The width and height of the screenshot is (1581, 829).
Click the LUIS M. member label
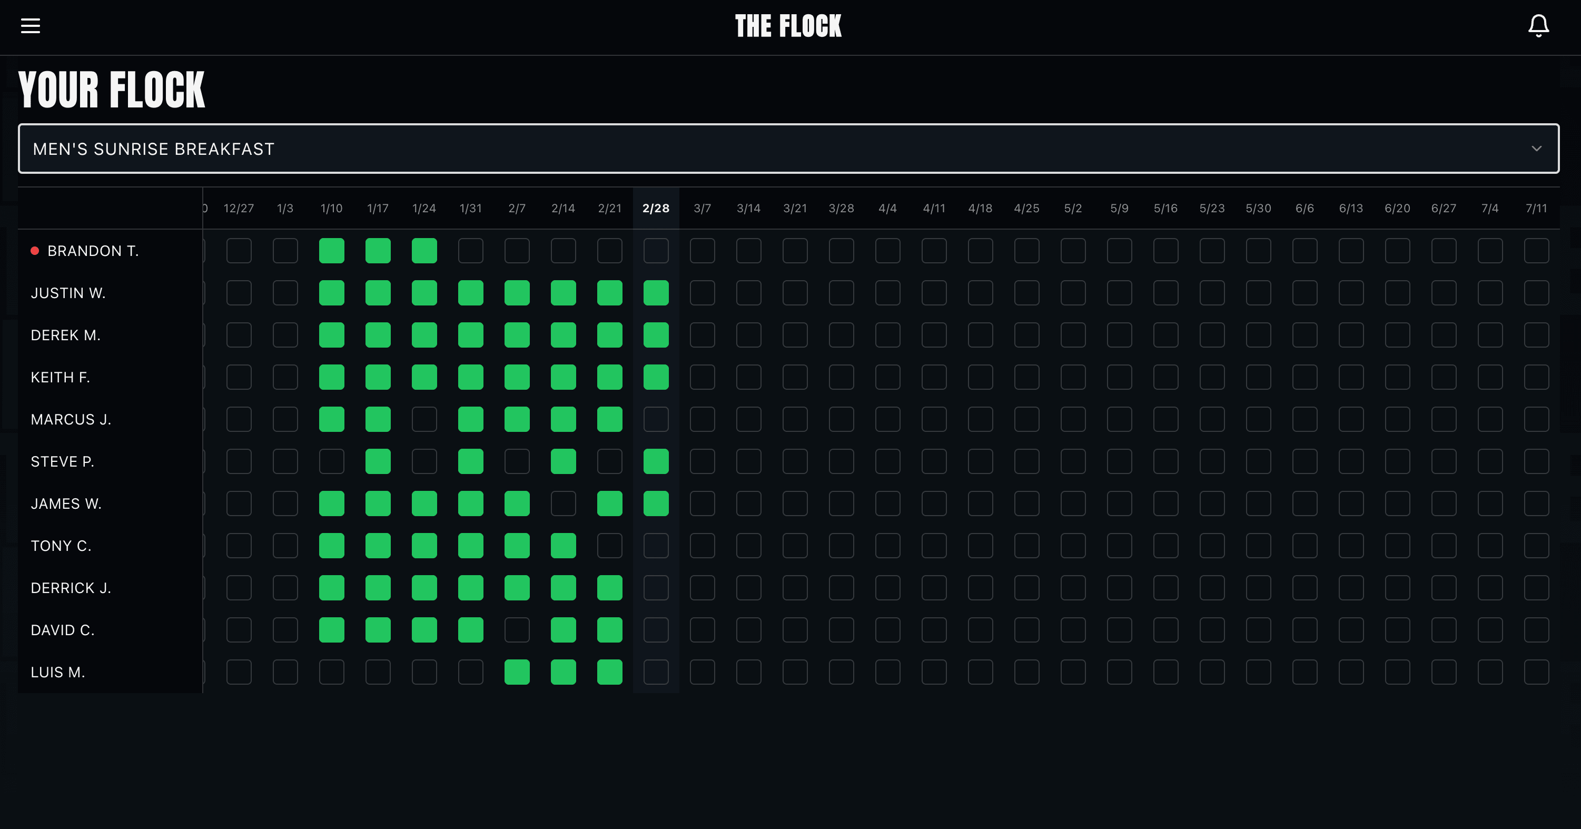pos(58,672)
